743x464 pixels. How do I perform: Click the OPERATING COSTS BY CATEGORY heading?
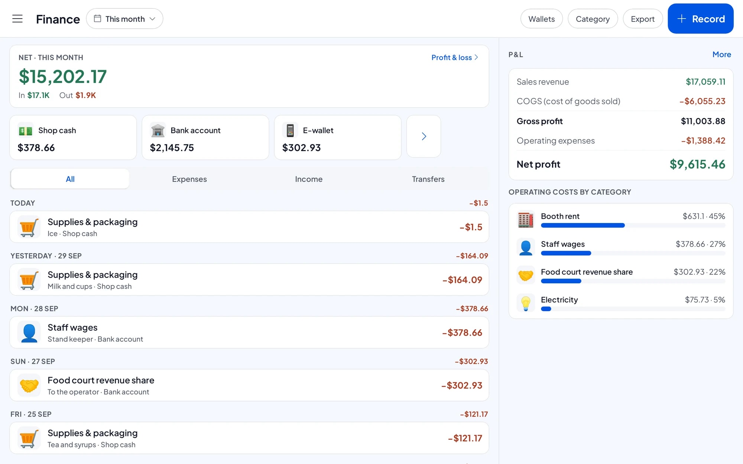(570, 192)
